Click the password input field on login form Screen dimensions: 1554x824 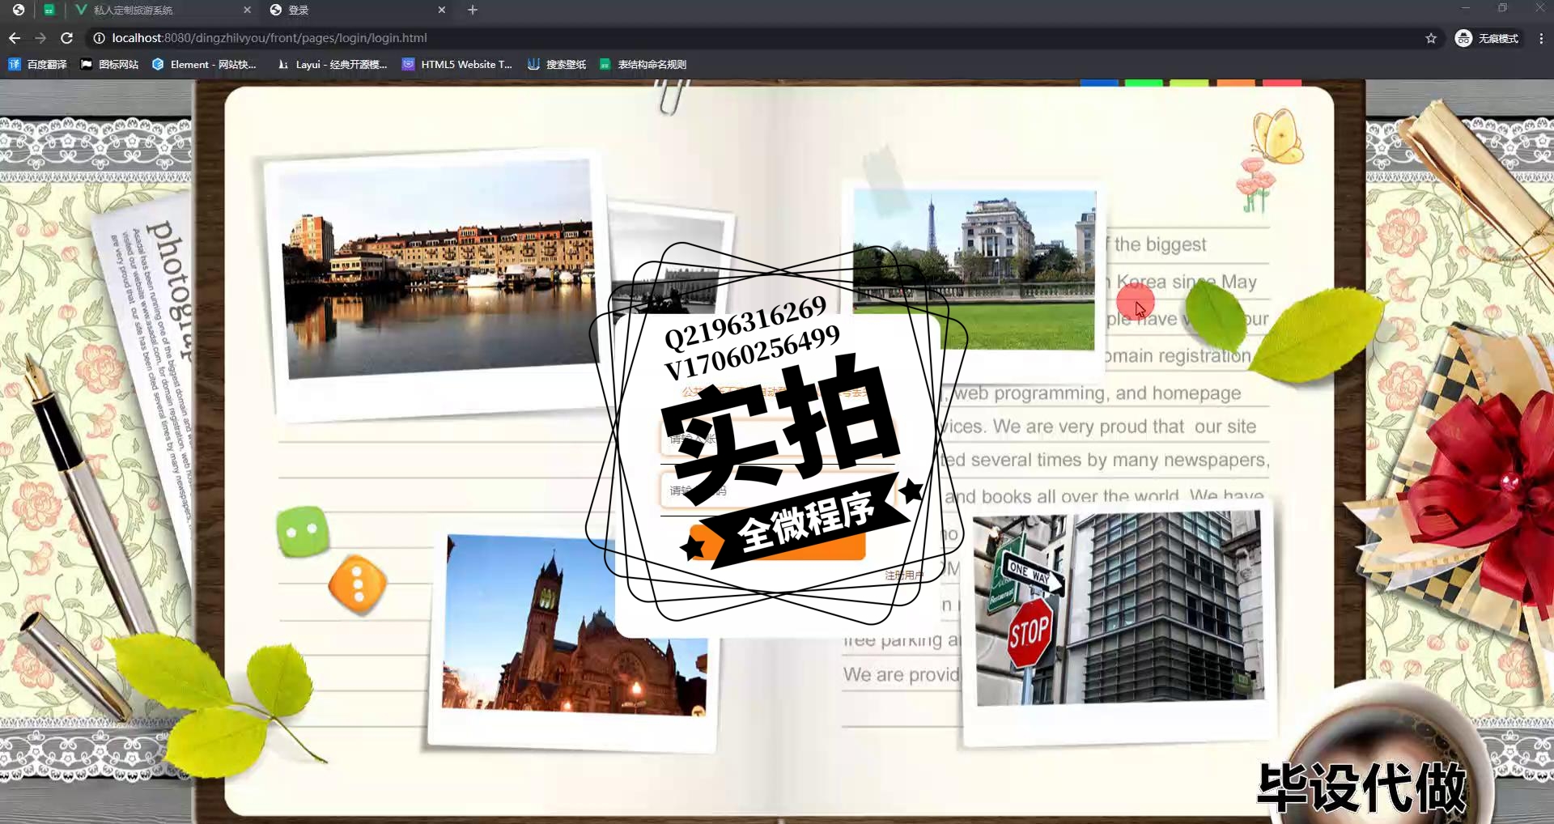coord(777,491)
